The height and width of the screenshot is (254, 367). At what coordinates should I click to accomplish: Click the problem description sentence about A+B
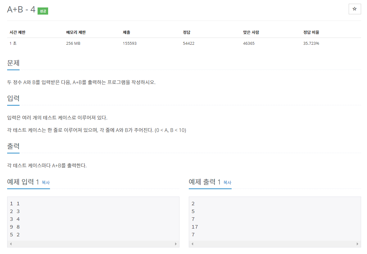pos(81,82)
